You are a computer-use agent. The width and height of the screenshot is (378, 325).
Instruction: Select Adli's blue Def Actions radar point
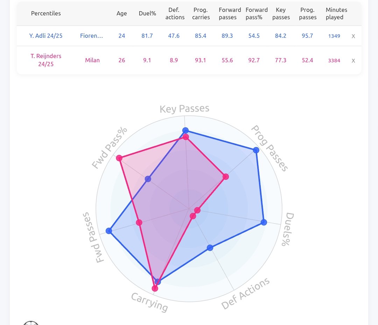point(210,248)
